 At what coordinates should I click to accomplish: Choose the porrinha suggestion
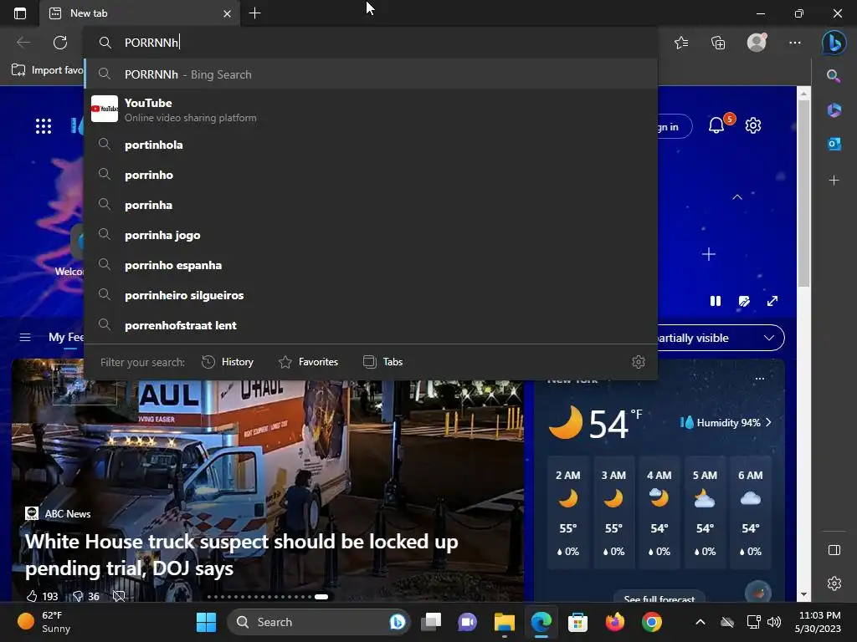[371, 205]
